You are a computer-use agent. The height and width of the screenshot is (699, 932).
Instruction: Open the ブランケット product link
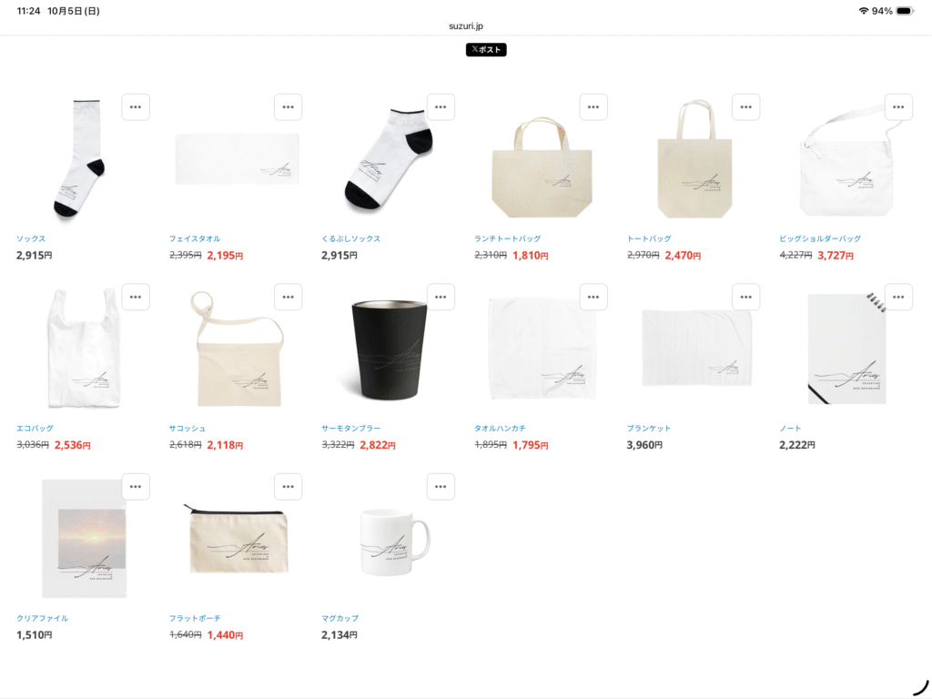click(x=648, y=428)
